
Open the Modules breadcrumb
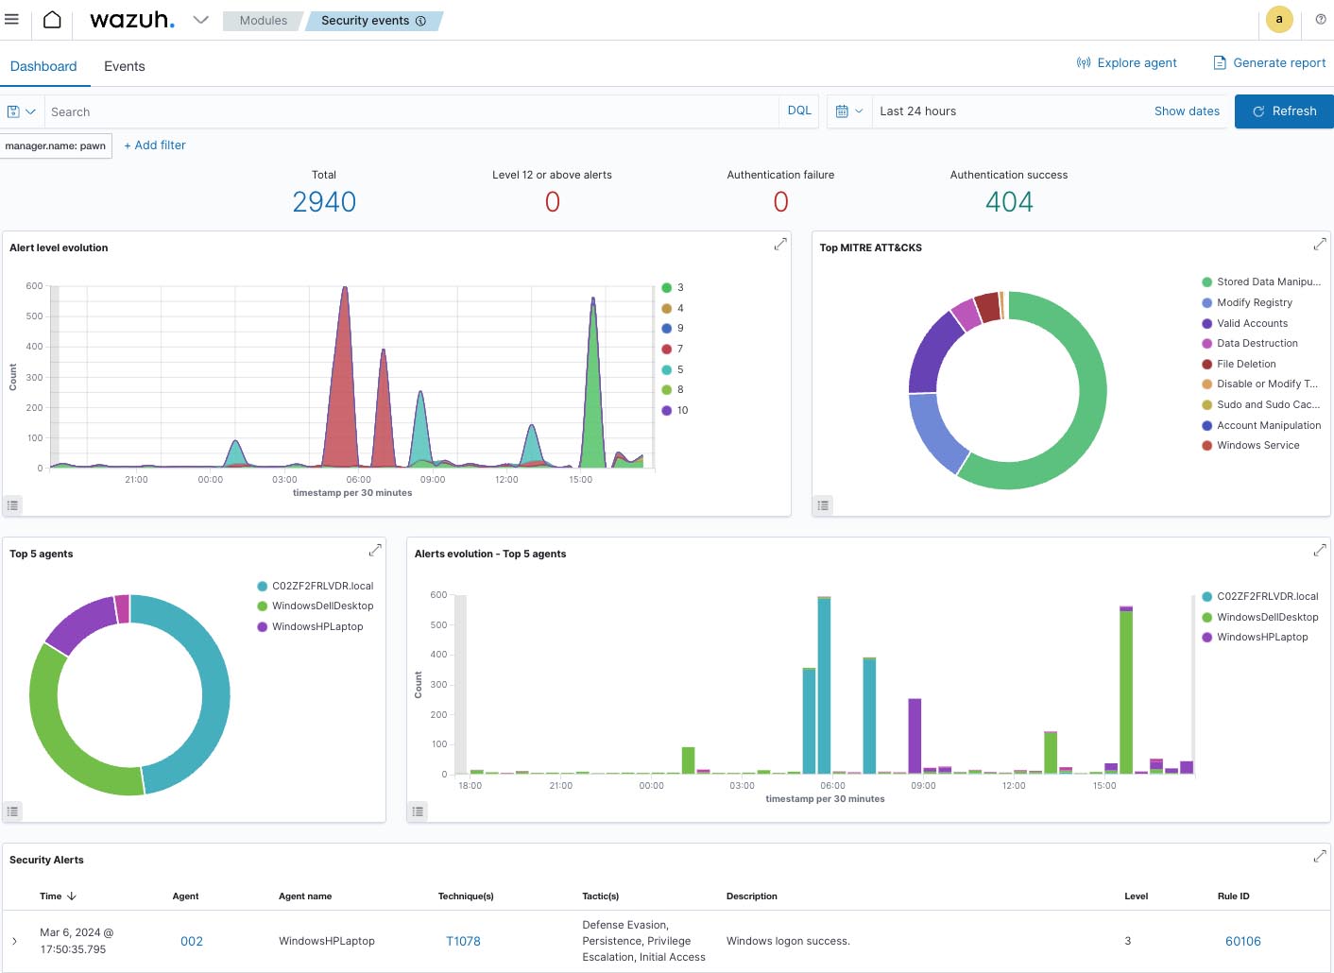pos(263,21)
